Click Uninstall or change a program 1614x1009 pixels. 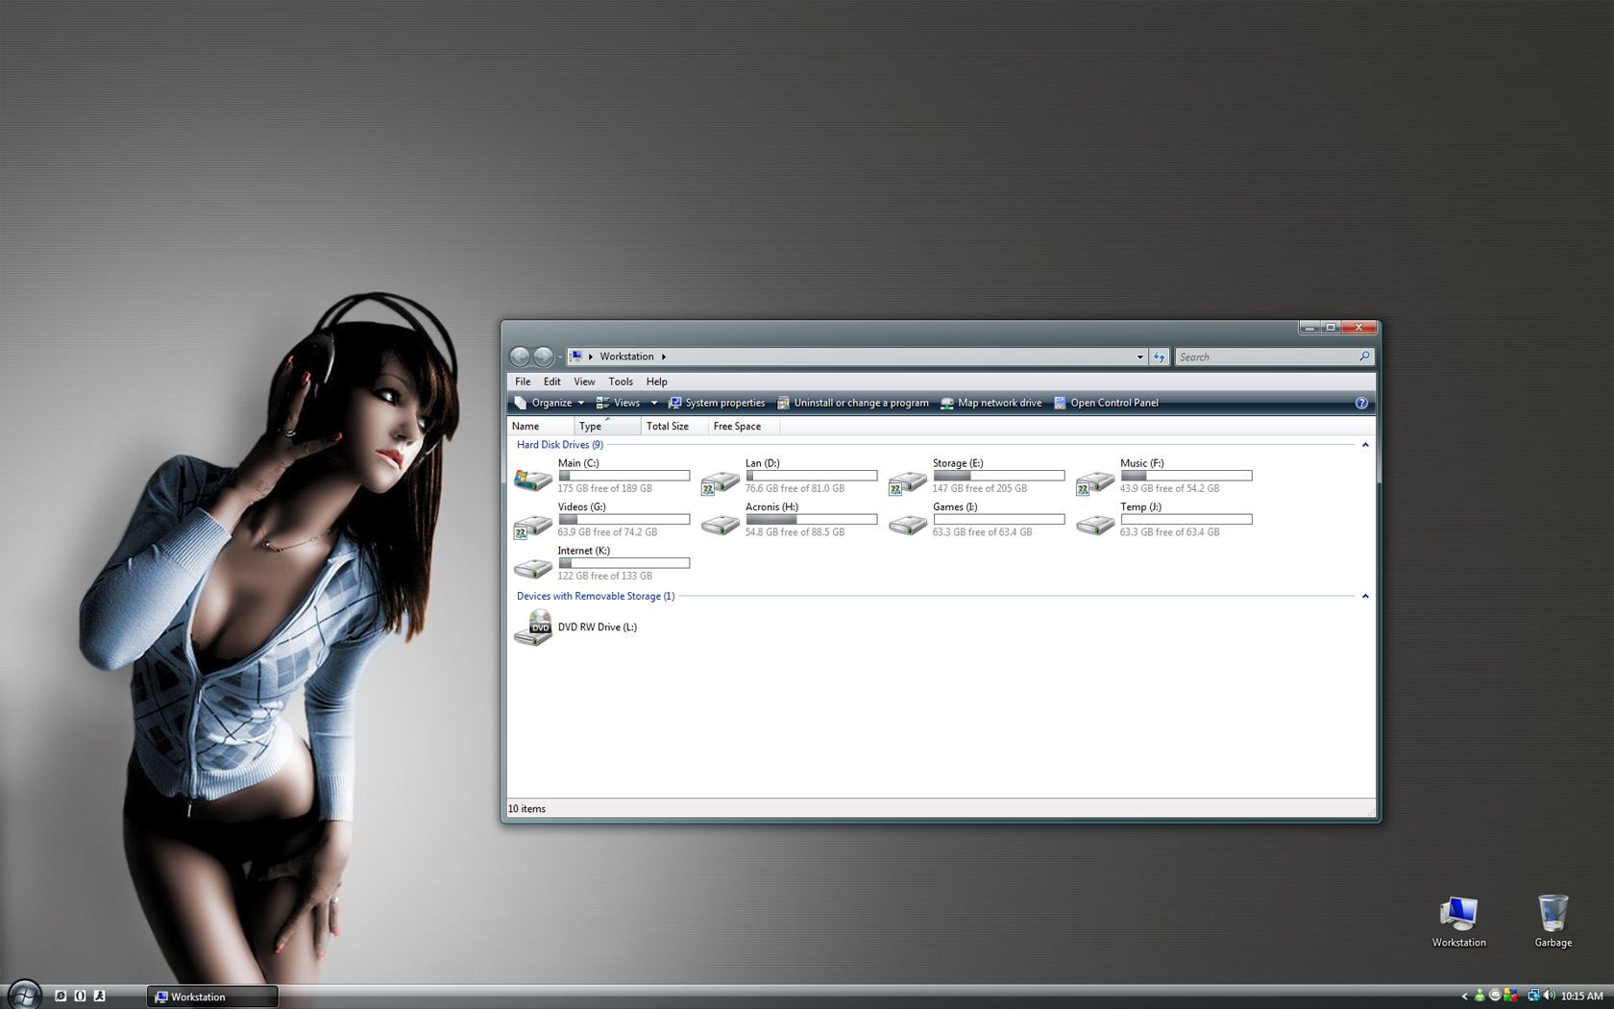(x=853, y=403)
